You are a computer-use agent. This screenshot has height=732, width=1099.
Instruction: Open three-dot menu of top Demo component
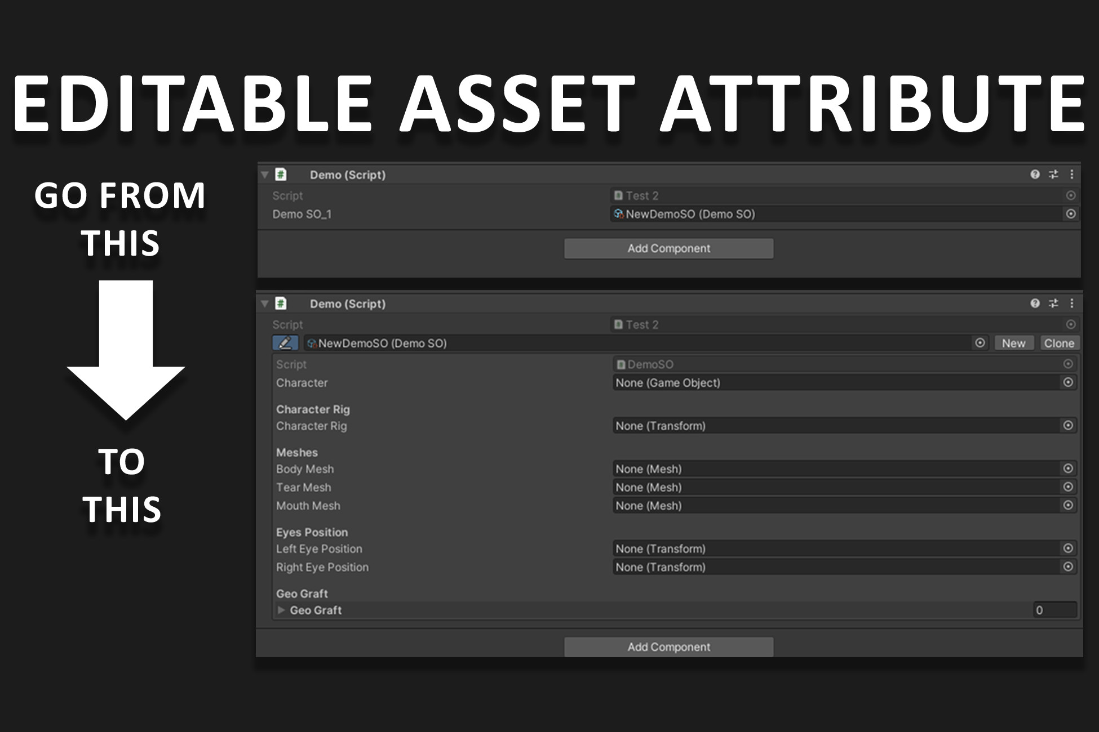click(x=1071, y=175)
